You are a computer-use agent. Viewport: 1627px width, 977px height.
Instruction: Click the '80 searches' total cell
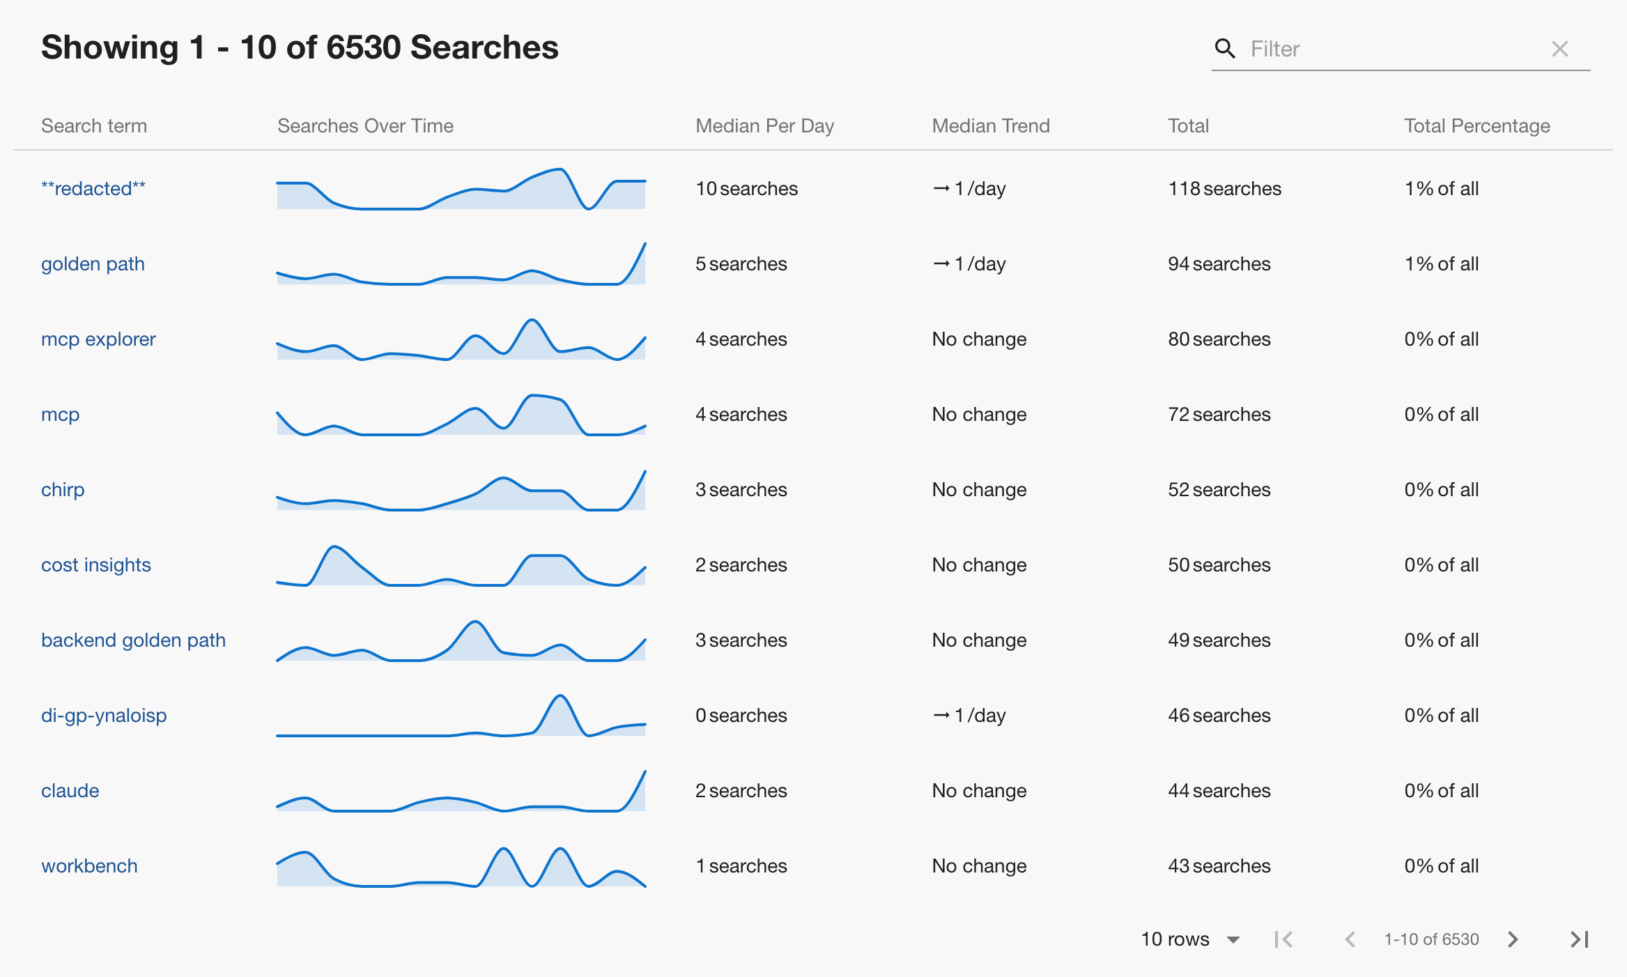coord(1219,339)
